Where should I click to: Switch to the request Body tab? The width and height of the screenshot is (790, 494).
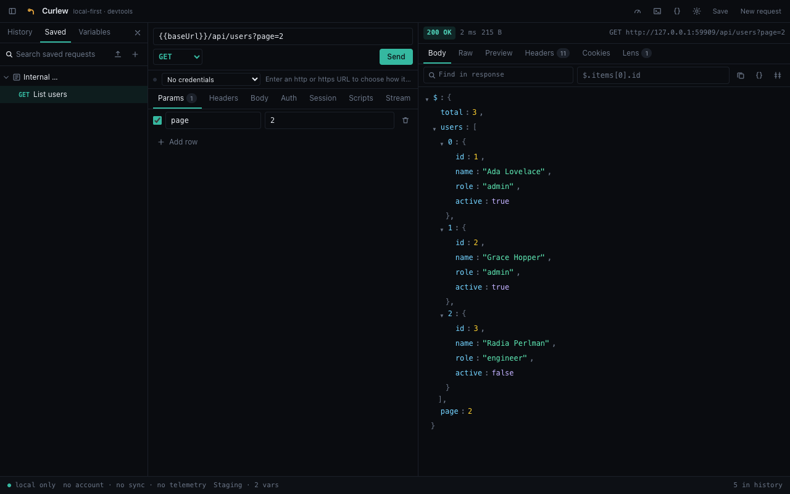click(259, 98)
